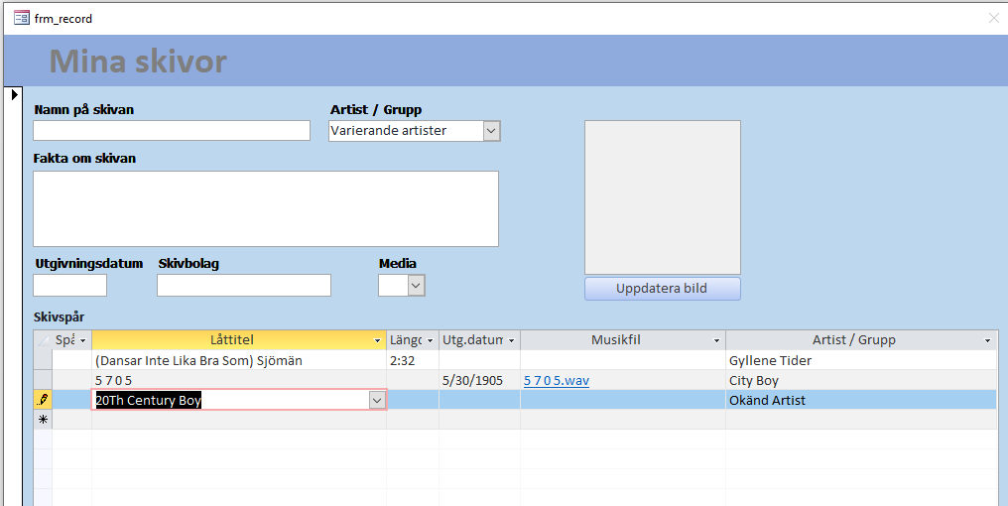Viewport: 1008px width, 506px height.
Task: Click the 'City Boy' artist cell
Action: [861, 381]
